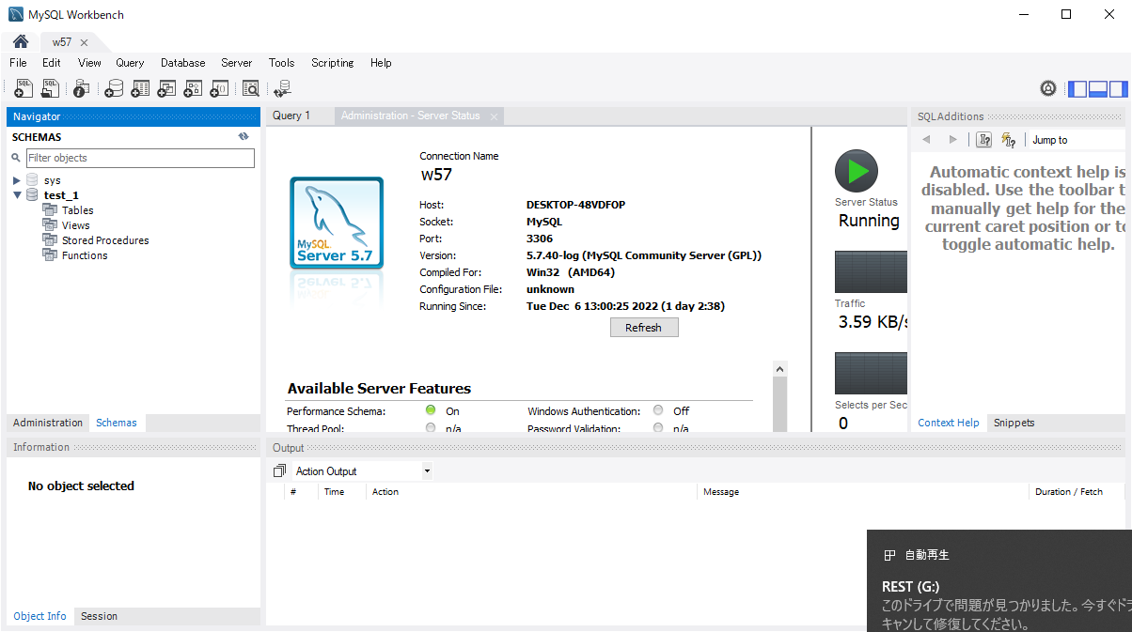Toggle the bottom output panel visibility

click(1098, 89)
